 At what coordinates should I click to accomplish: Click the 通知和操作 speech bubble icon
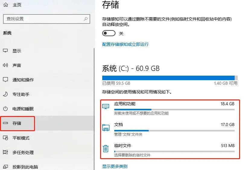(x=5, y=80)
